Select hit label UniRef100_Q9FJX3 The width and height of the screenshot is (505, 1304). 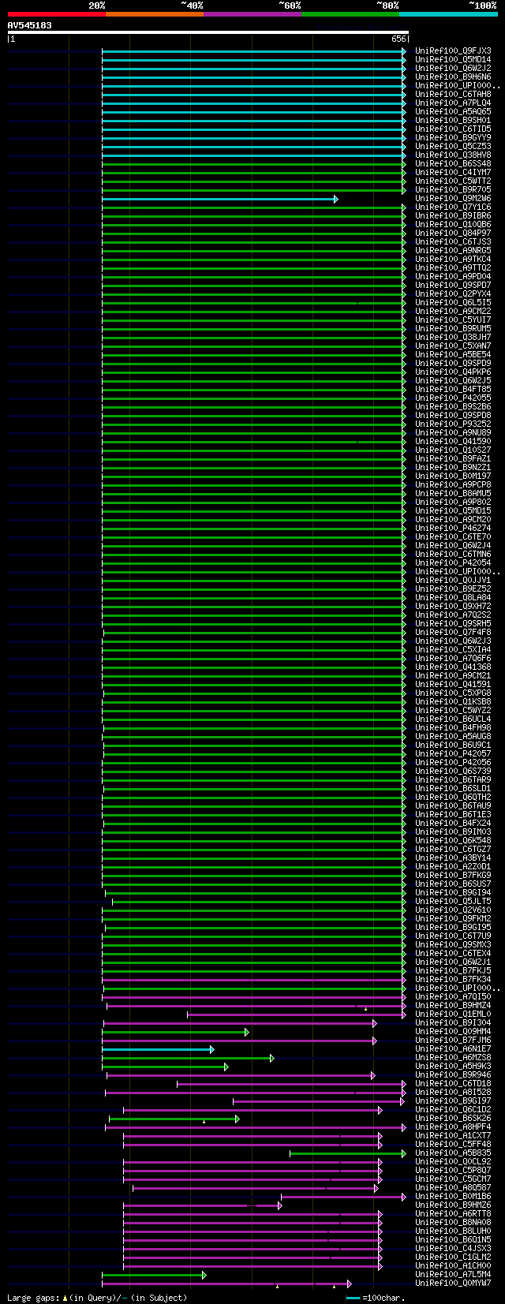tap(453, 50)
